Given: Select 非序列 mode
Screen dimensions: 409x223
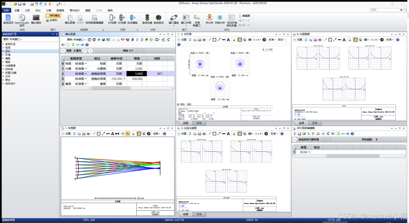Looking at the screenshot, I should pos(52,20).
